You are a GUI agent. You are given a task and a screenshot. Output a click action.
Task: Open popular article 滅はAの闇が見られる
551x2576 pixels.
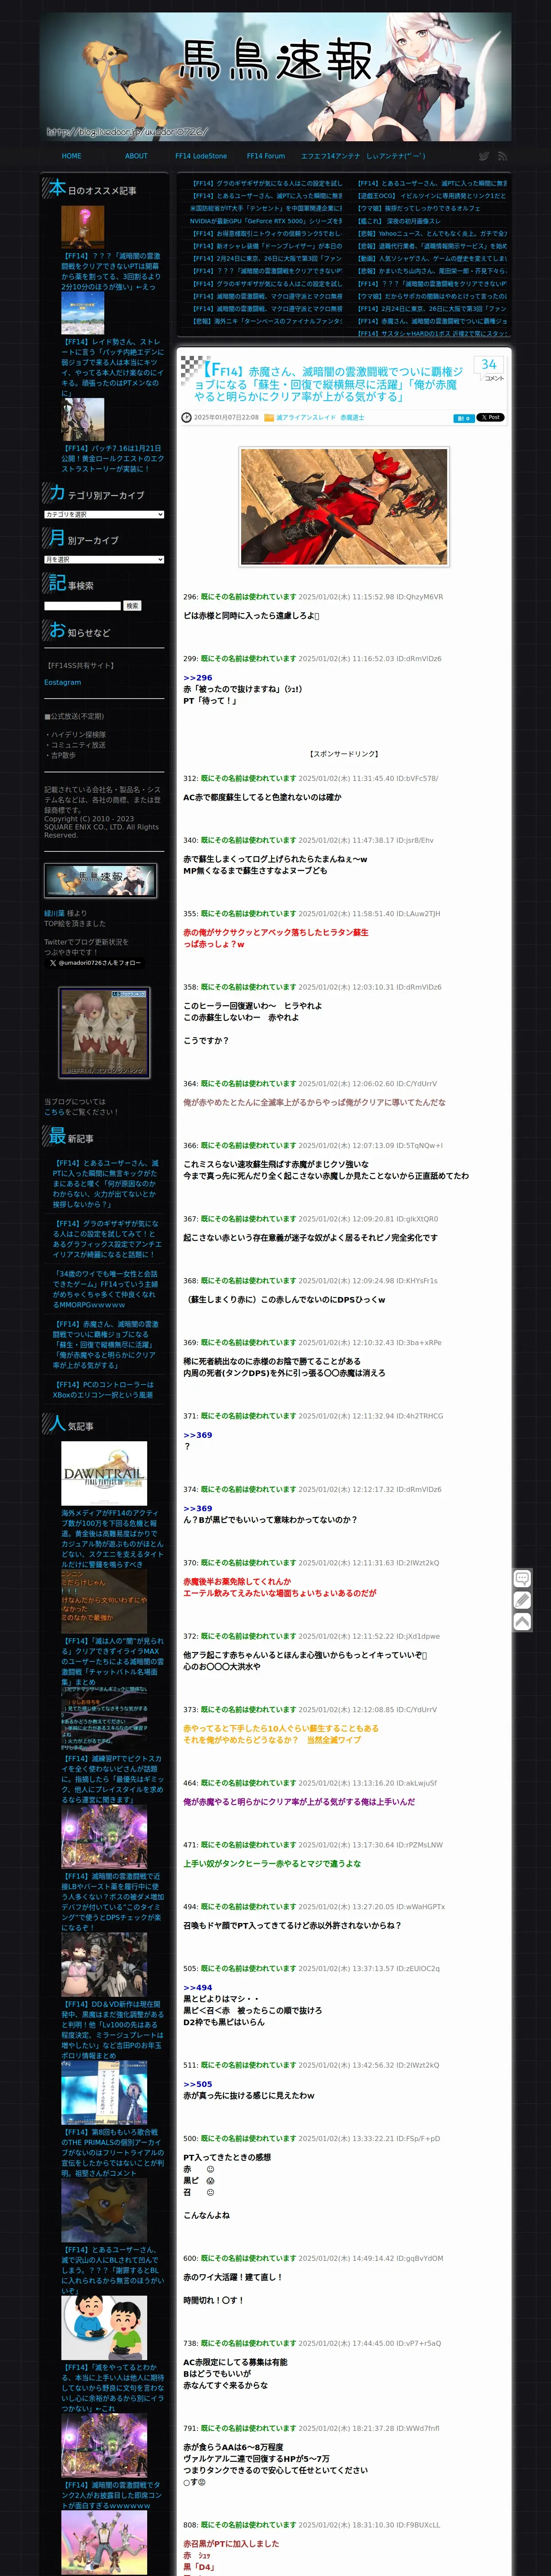tap(112, 1662)
